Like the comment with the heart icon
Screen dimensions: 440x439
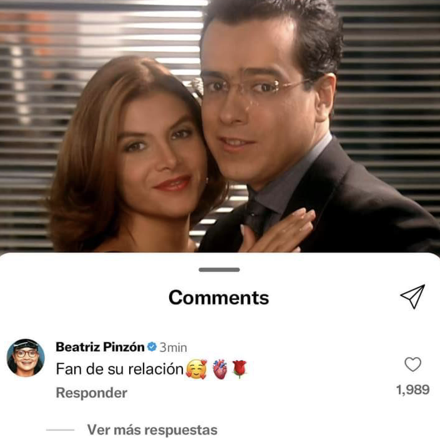413,364
